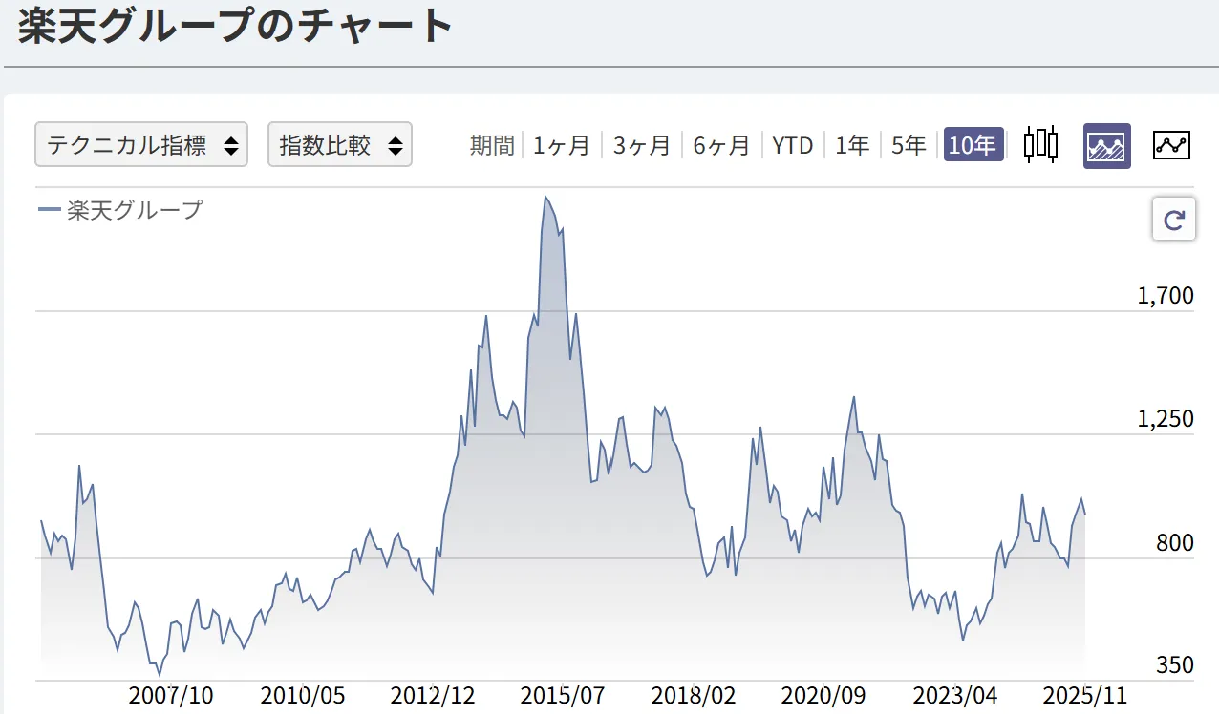The height and width of the screenshot is (714, 1219).
Task: Click the 2021 price peak on chart
Action: pyautogui.click(x=853, y=397)
